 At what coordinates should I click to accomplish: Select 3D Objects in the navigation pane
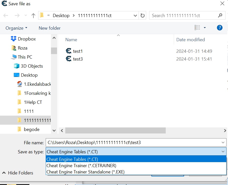point(32,66)
